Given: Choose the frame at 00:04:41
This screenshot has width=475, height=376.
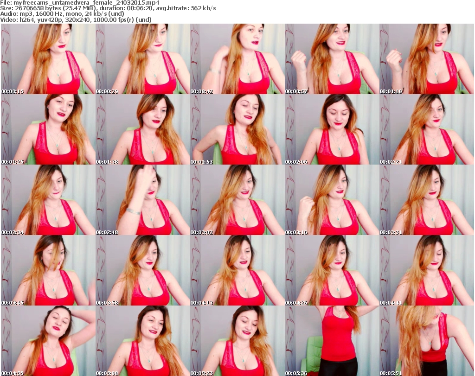Looking at the screenshot, I should pos(427,271).
